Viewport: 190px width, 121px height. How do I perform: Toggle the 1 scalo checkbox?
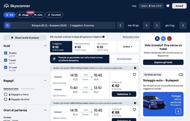[6, 60]
